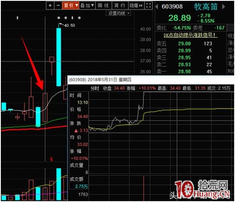This screenshot has width=235, height=202.
Task: Click the 委差 value -167
Action: [219, 28]
